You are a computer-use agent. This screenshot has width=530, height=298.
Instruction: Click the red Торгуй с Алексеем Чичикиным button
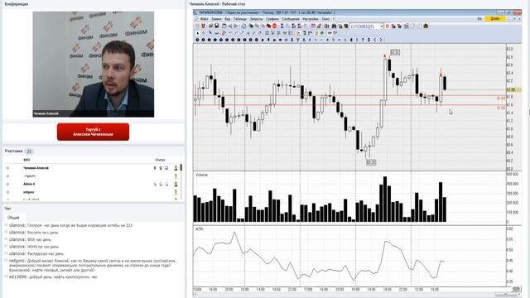click(x=93, y=132)
